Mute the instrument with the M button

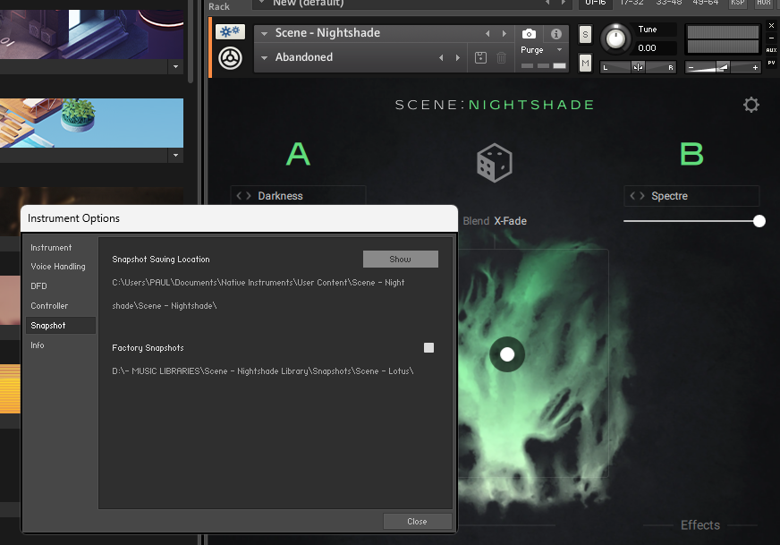click(586, 64)
